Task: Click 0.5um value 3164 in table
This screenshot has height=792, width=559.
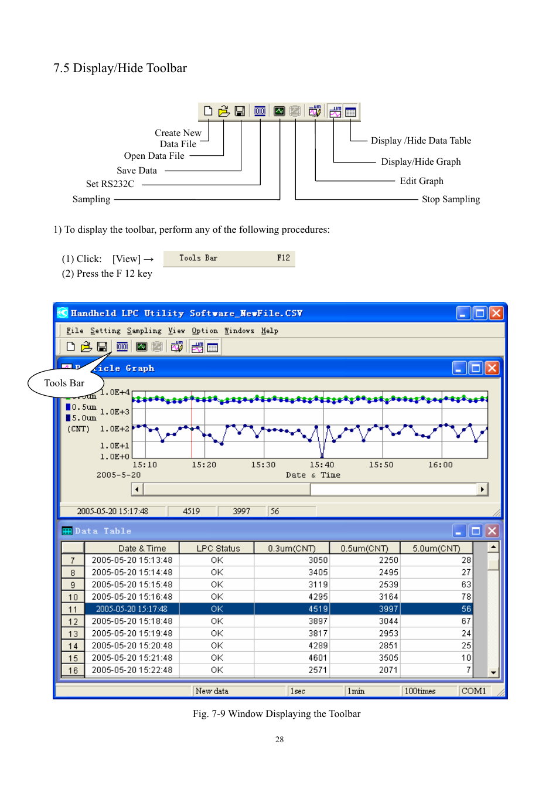Action: pos(364,597)
